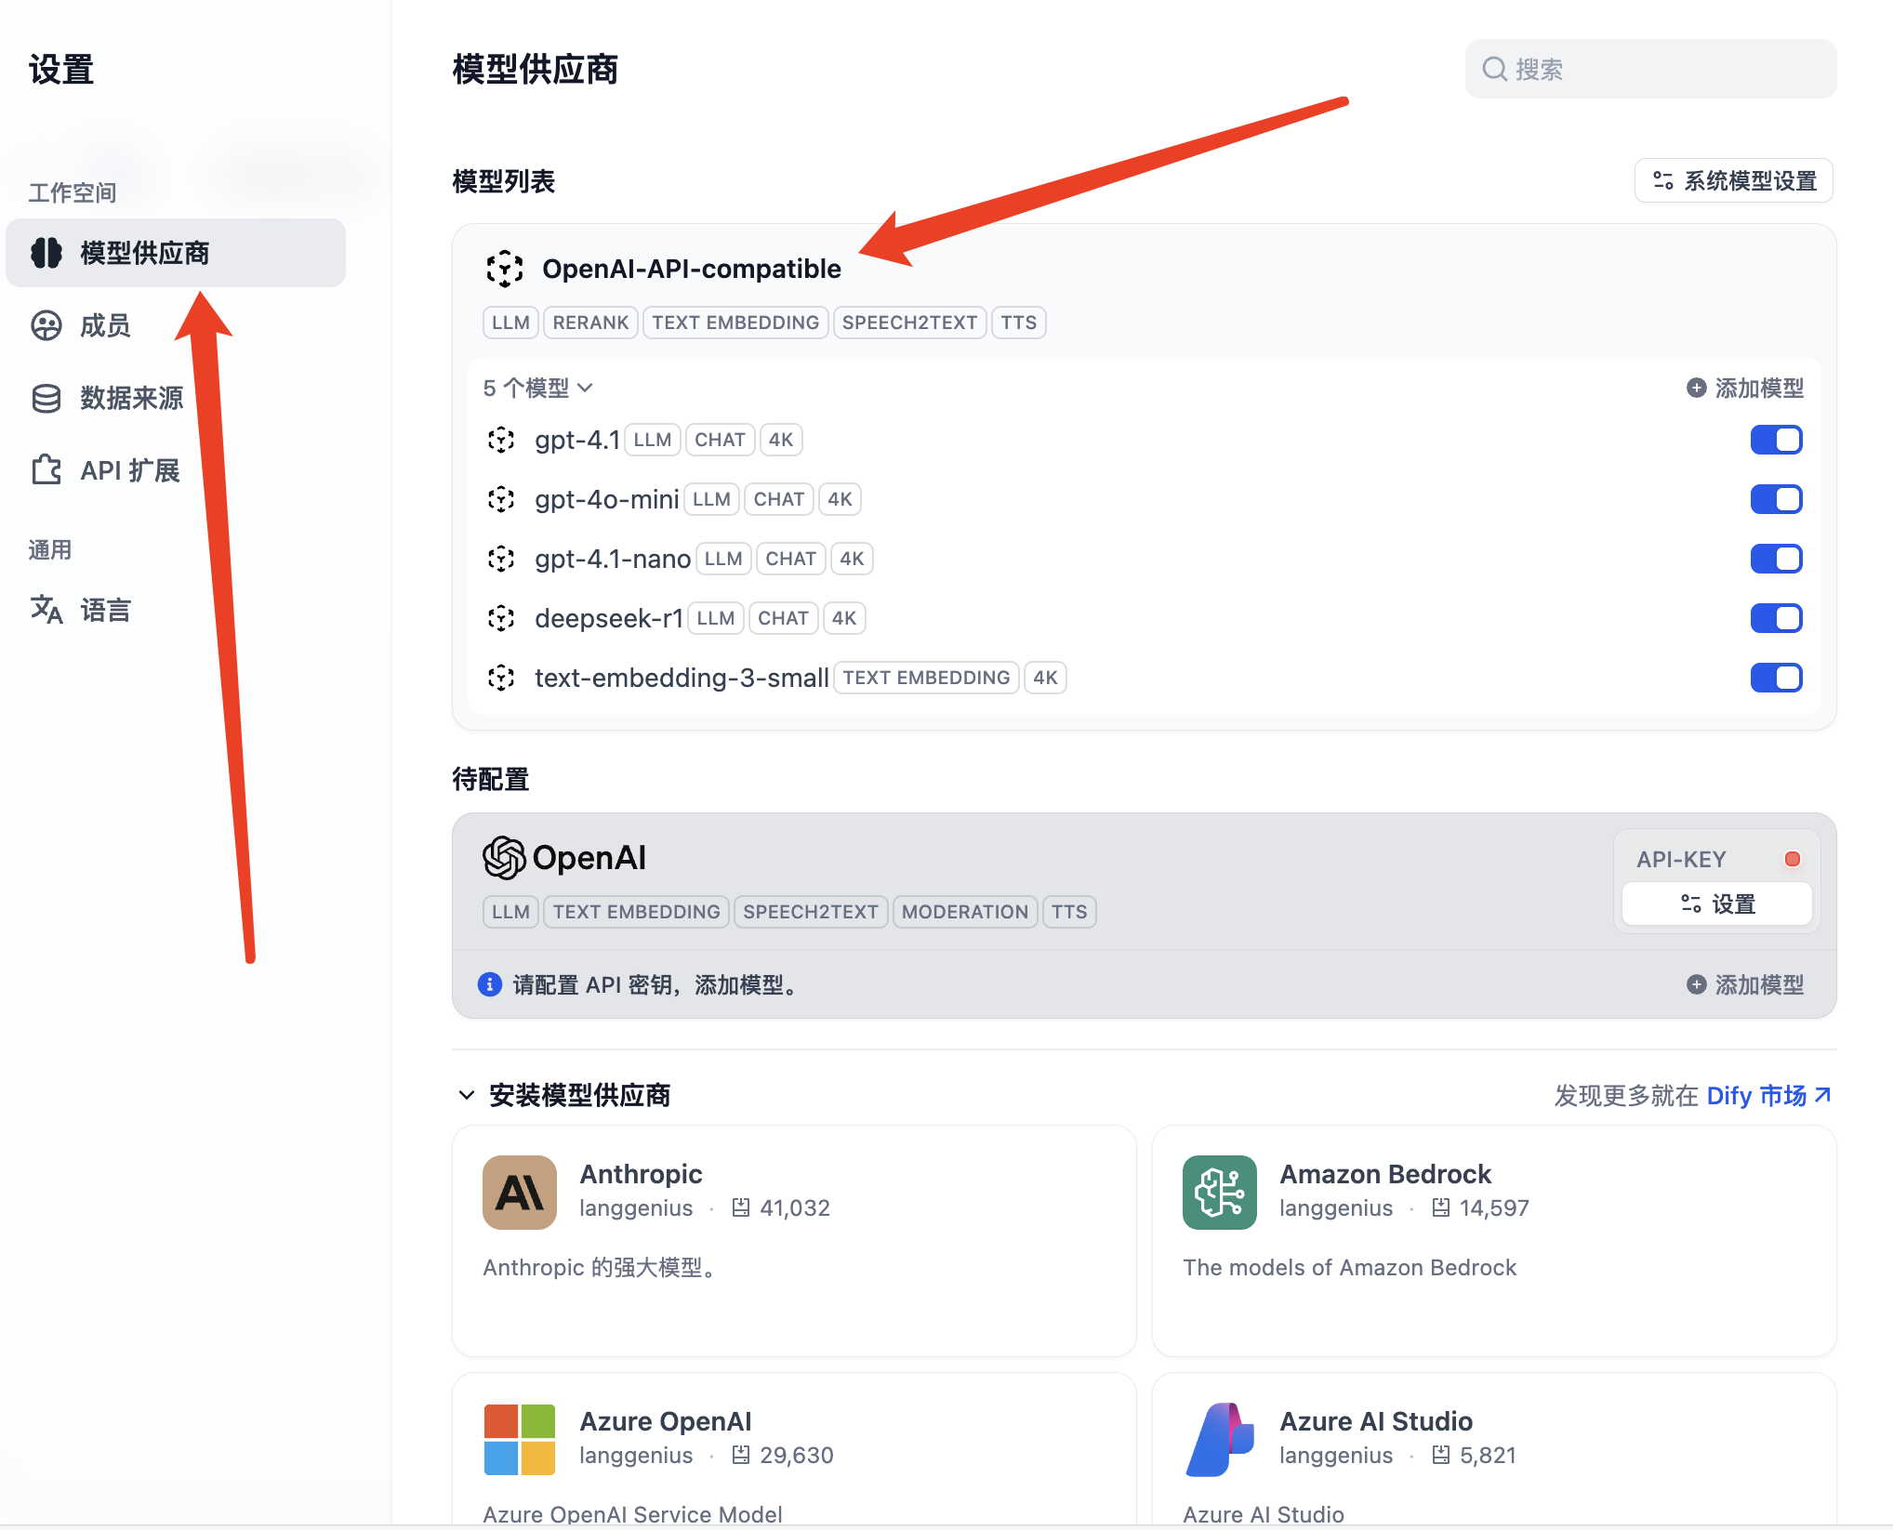Add model to OpenAI-API-compatible provider
Screen dimensions: 1893x1530
[x=1745, y=388]
